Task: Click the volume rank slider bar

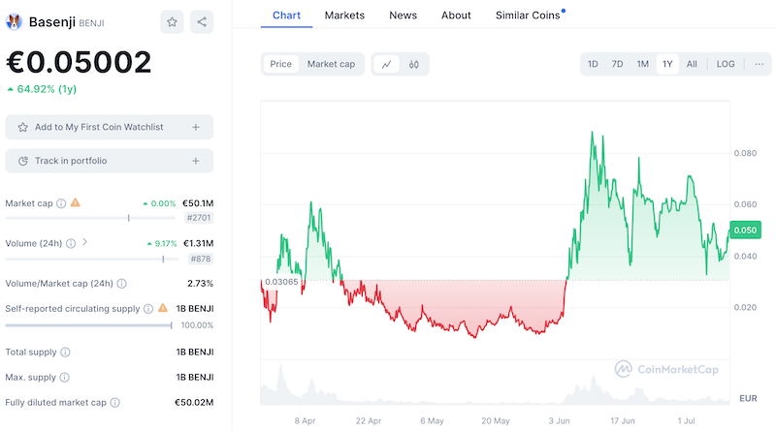Action: point(92,259)
